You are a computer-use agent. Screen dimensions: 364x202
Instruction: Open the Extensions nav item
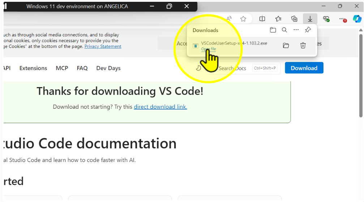coord(33,68)
